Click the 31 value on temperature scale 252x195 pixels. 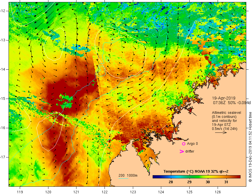(x=226, y=182)
